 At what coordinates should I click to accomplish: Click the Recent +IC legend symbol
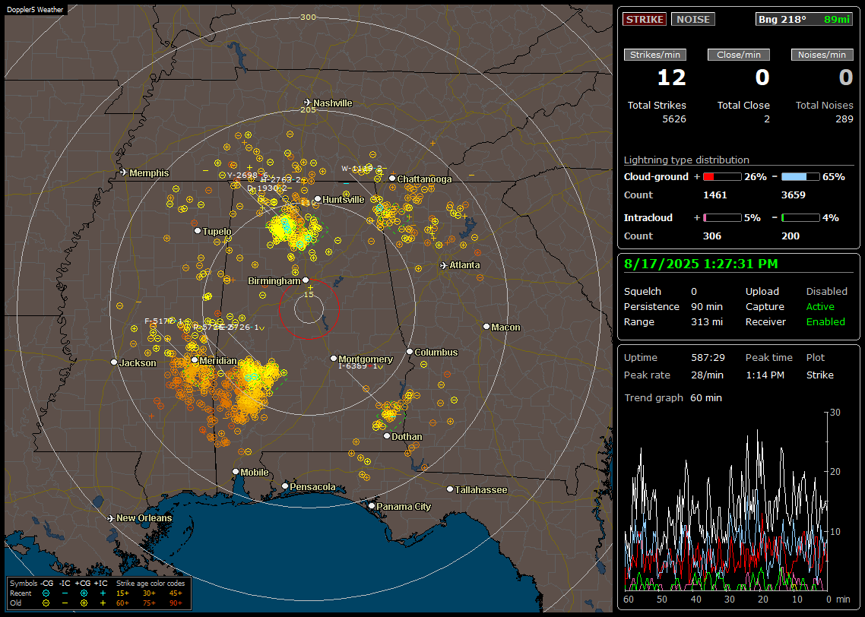[x=103, y=593]
